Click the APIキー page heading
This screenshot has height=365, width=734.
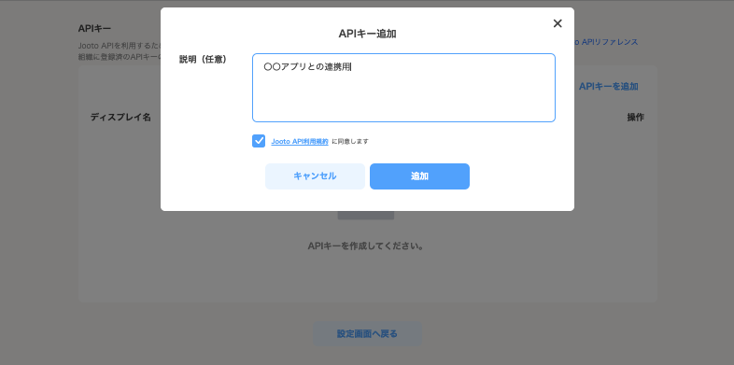coord(94,29)
